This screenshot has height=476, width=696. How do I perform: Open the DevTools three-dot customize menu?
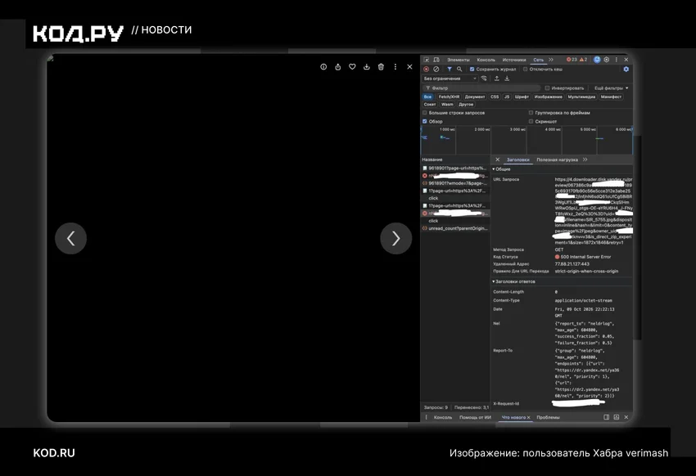616,60
